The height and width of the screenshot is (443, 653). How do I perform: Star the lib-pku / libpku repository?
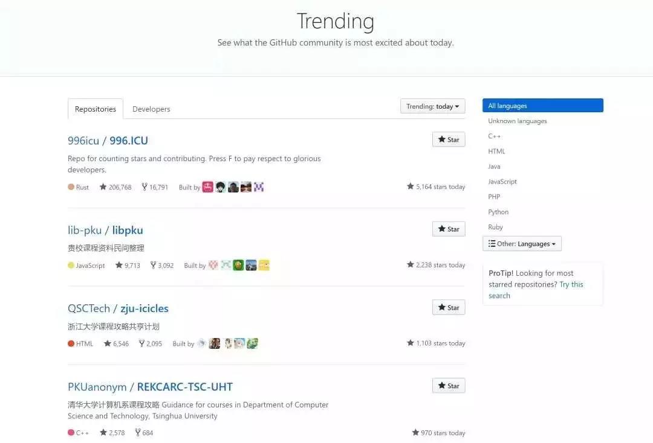[448, 229]
